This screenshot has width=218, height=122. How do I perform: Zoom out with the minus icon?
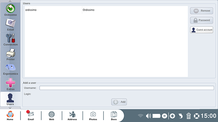(x=164, y=116)
